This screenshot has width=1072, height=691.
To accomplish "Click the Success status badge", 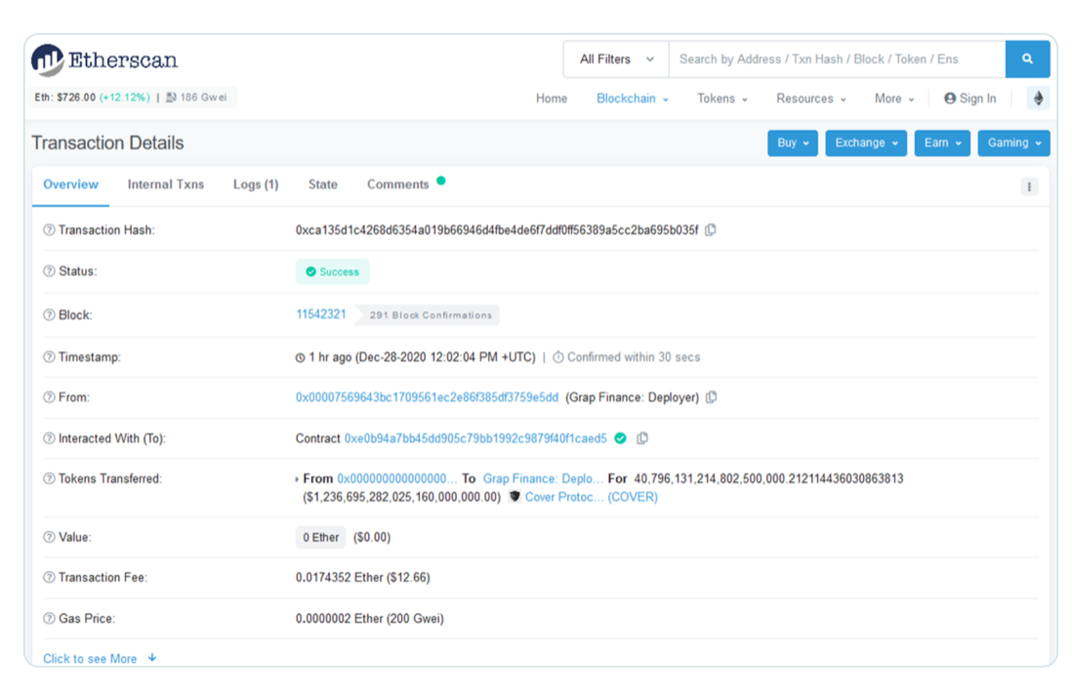I will [332, 271].
